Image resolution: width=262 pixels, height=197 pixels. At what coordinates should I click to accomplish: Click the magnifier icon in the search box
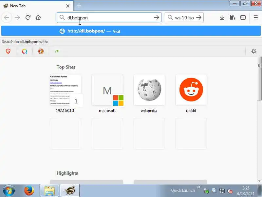(170, 17)
